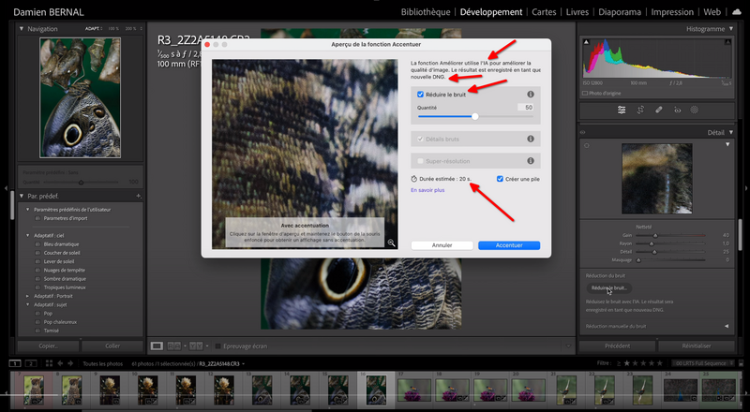Click the plus icon in Par. prédéf.

point(139,196)
